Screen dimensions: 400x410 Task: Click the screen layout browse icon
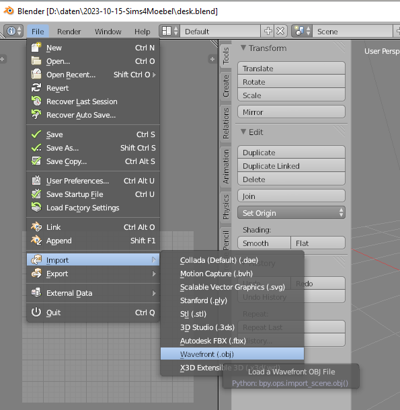[169, 31]
